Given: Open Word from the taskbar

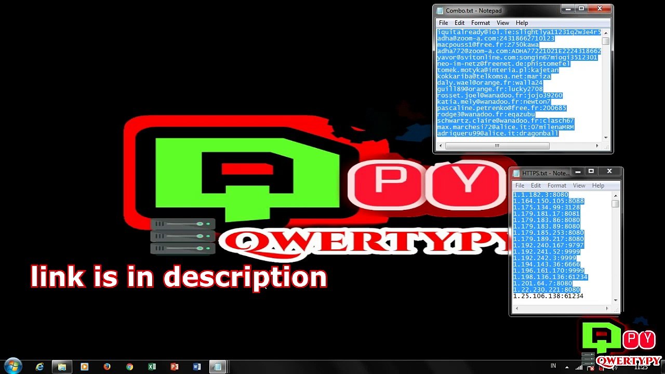Looking at the screenshot, I should [x=197, y=367].
